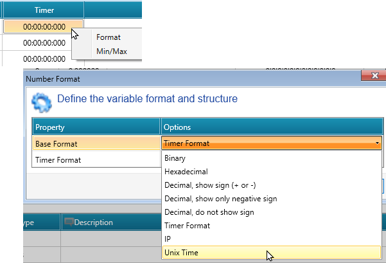
Task: Select the Timer Format row under Property
Action: coord(96,159)
